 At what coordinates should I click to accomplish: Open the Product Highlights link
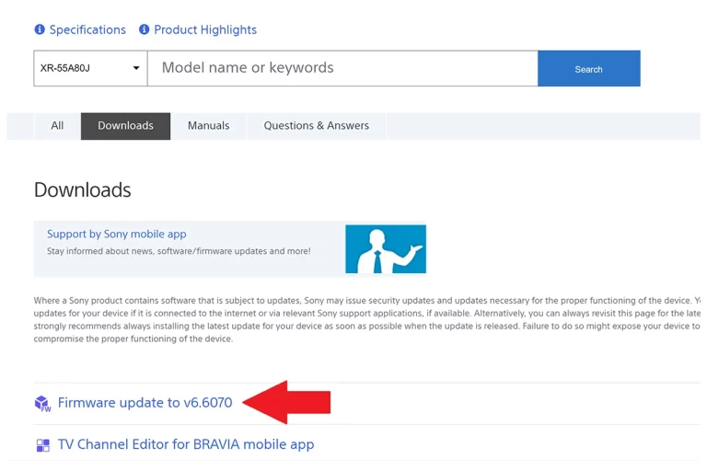point(205,29)
